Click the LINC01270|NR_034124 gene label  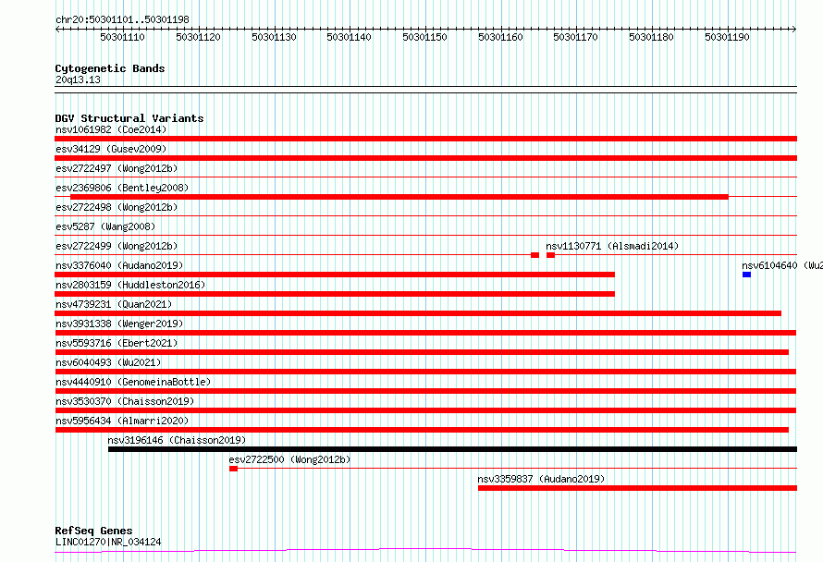point(108,542)
